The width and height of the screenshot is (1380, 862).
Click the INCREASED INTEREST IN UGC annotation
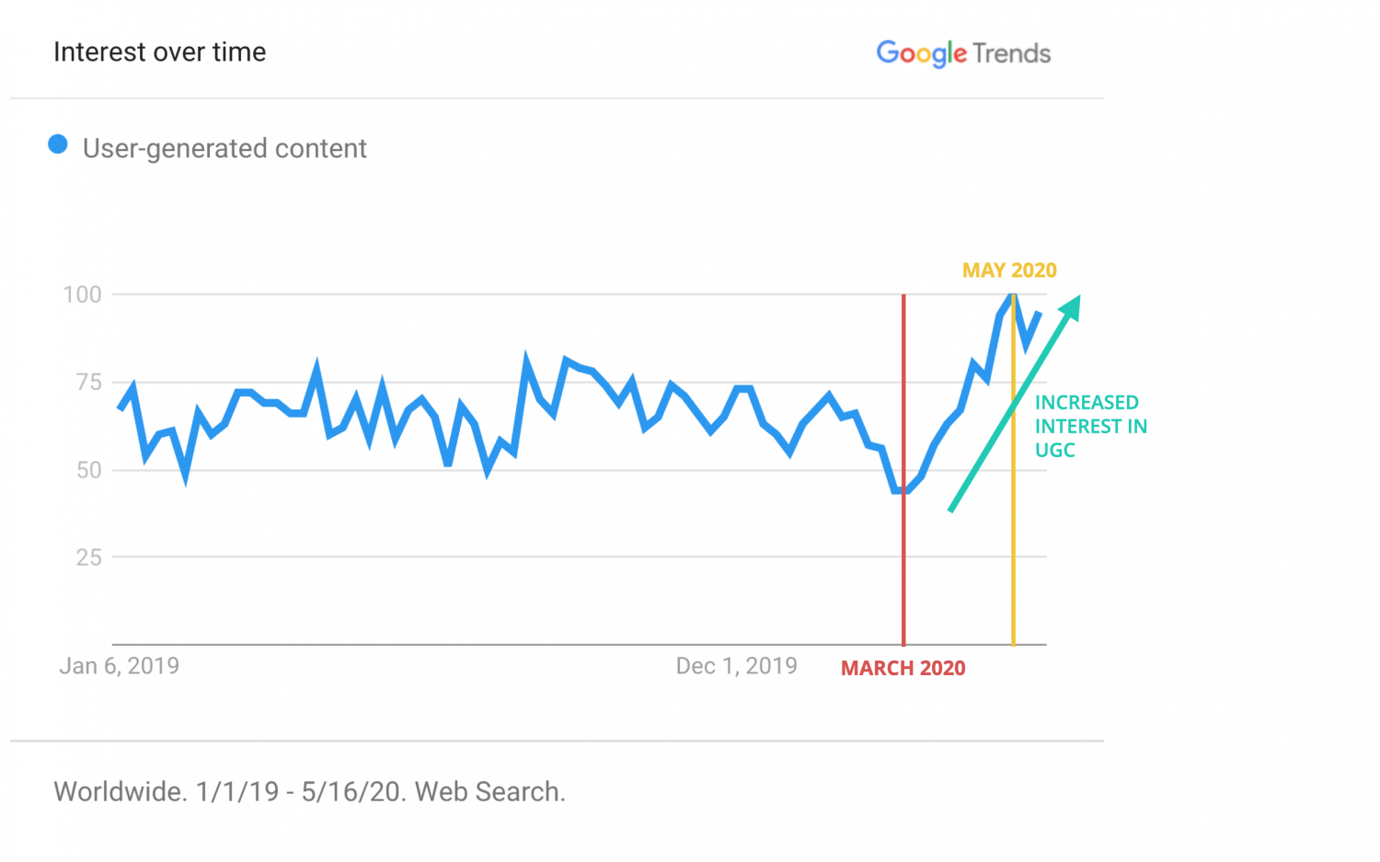click(1091, 426)
